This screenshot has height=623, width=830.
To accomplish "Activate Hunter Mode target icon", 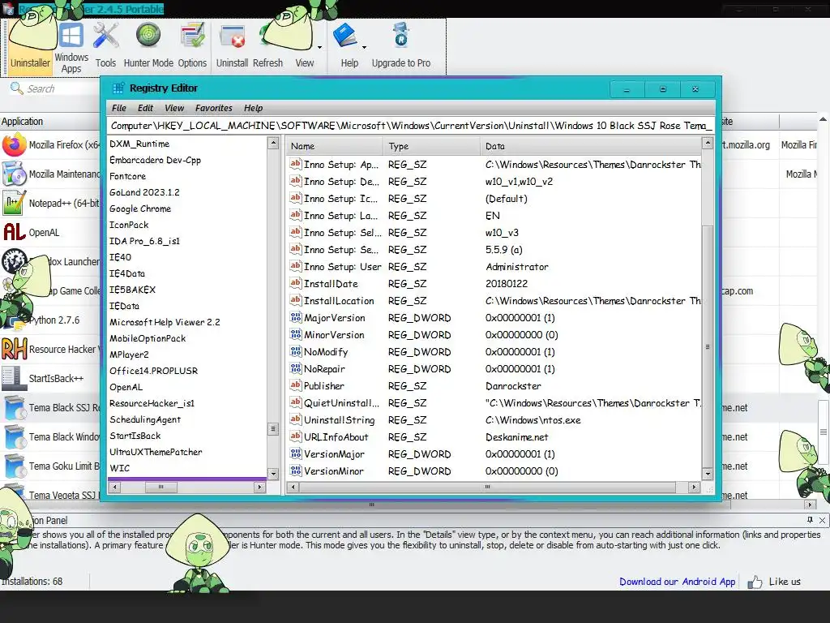I will 148,36.
